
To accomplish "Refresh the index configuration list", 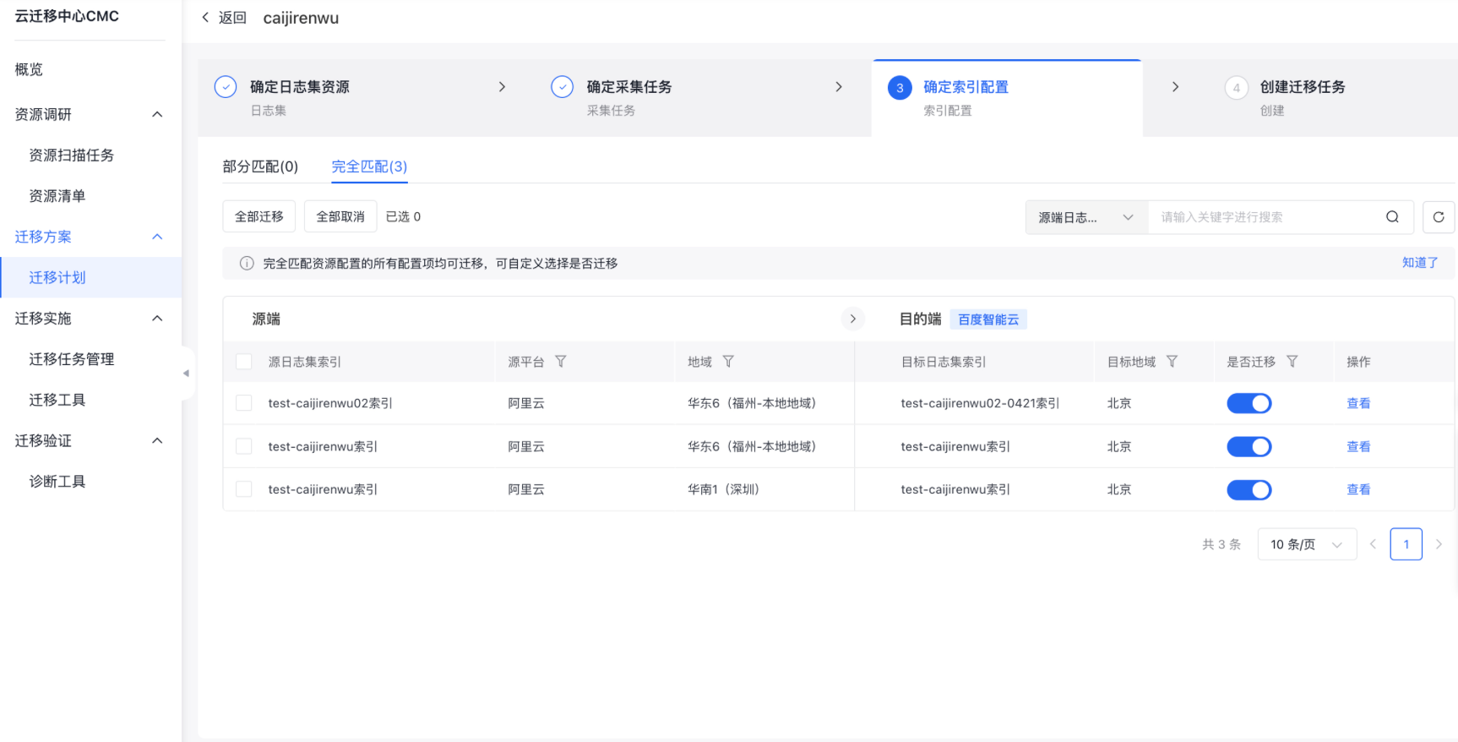I will [1439, 217].
